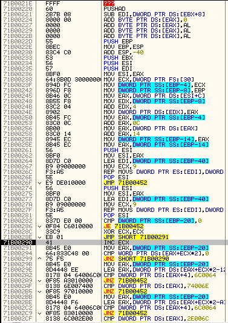Click address 71B00290 highlighted row
The width and height of the screenshot is (228, 323).
click(18, 243)
